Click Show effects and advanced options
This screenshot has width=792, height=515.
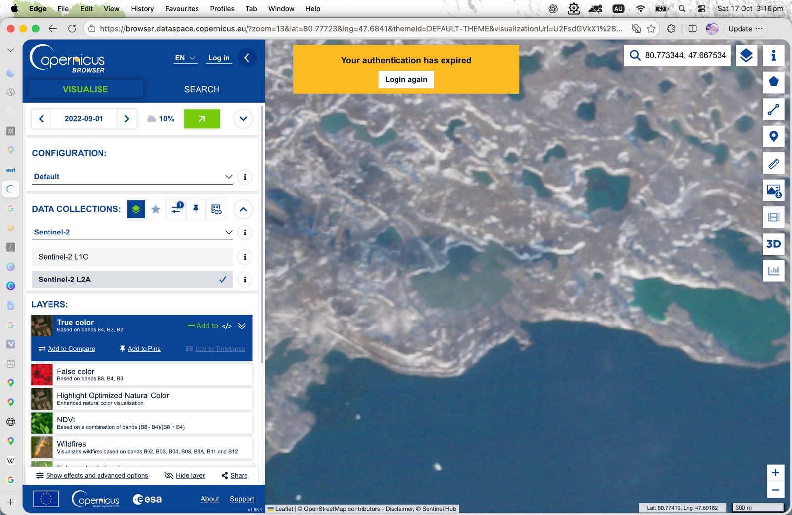pyautogui.click(x=92, y=476)
